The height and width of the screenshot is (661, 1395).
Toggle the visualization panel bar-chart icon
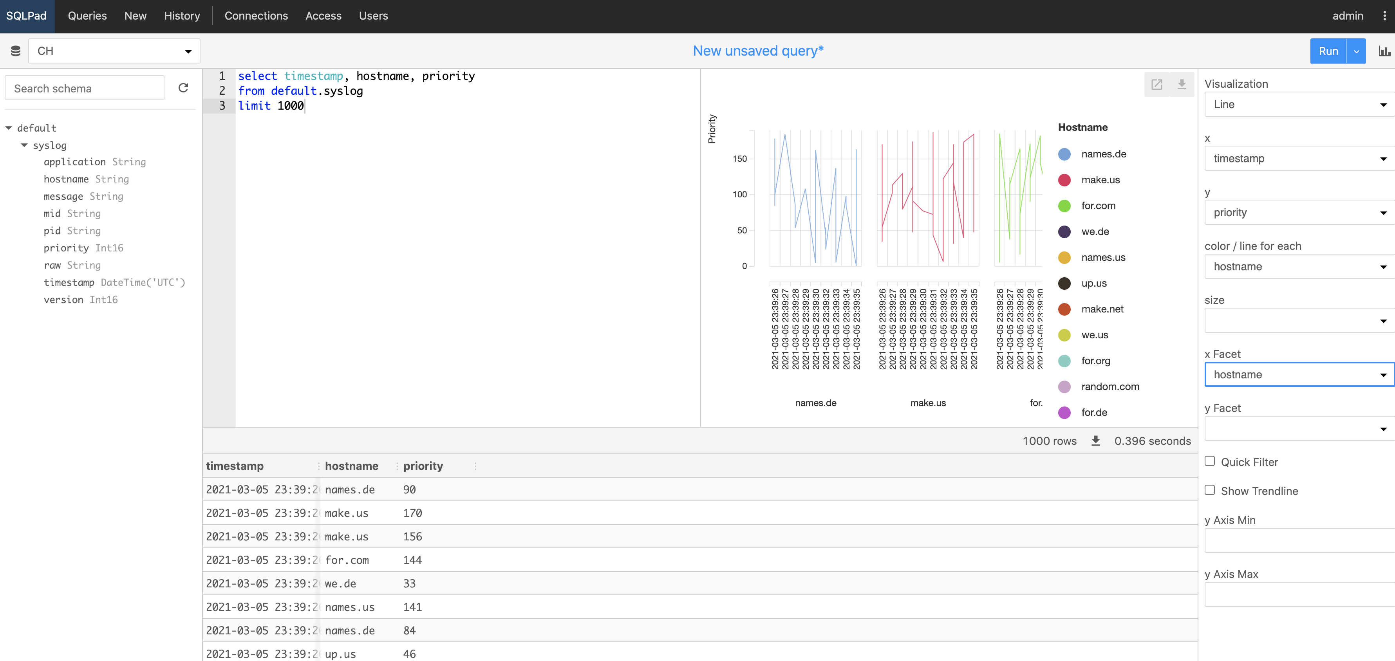pyautogui.click(x=1384, y=51)
